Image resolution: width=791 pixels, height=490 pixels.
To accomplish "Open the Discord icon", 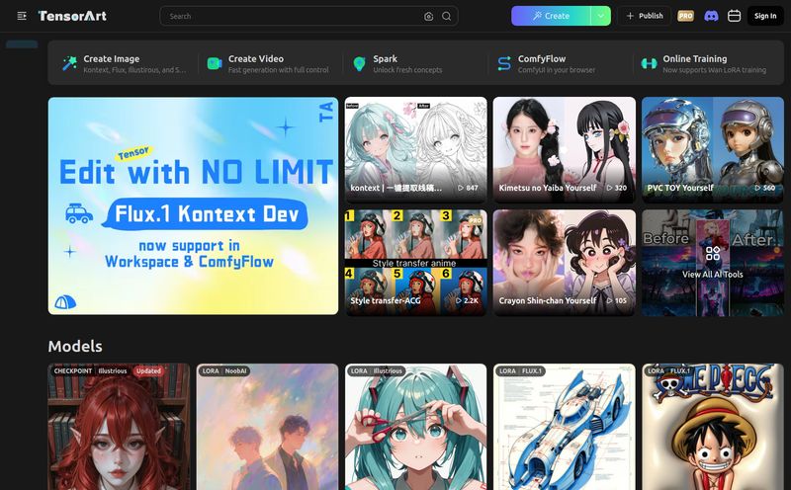I will click(711, 16).
